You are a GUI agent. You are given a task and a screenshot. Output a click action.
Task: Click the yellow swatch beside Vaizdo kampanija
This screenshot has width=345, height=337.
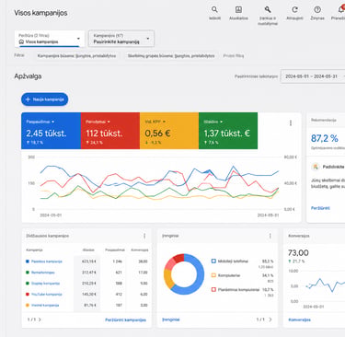click(x=28, y=306)
